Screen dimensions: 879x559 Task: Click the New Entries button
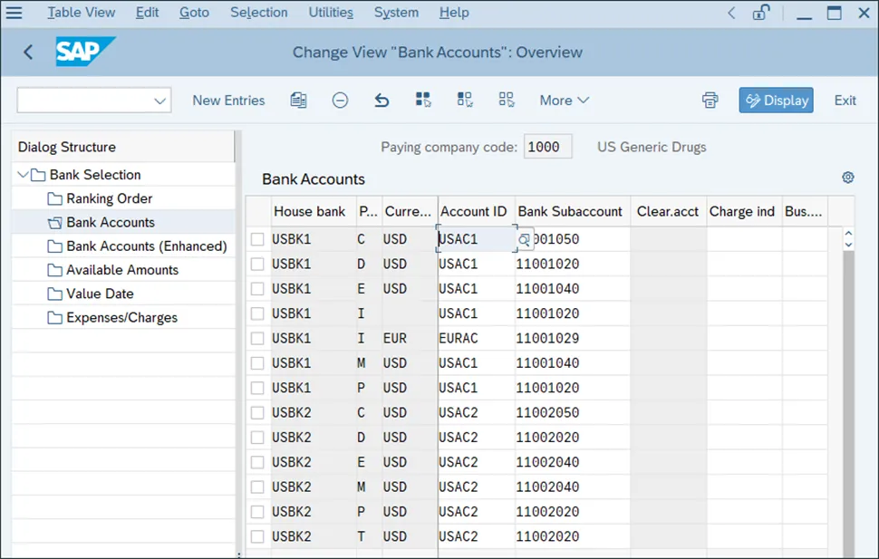click(228, 101)
